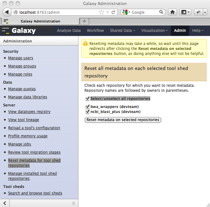Click the left panel resize grip handle
This screenshot has height=207, width=210.
tap(73, 203)
